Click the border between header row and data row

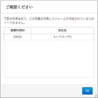pyautogui.click(x=49, y=34)
